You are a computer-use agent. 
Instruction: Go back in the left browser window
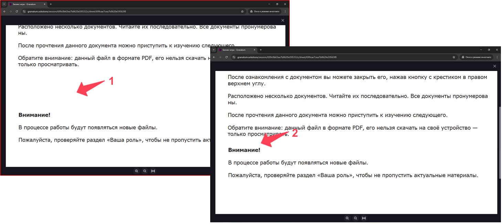[x=4, y=11]
